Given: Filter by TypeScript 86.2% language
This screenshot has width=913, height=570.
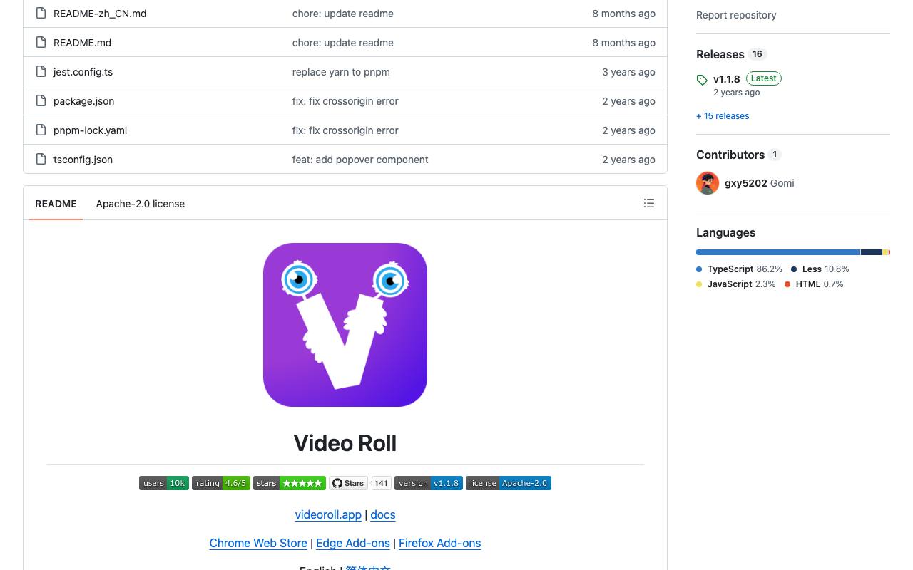Looking at the screenshot, I should [x=739, y=269].
